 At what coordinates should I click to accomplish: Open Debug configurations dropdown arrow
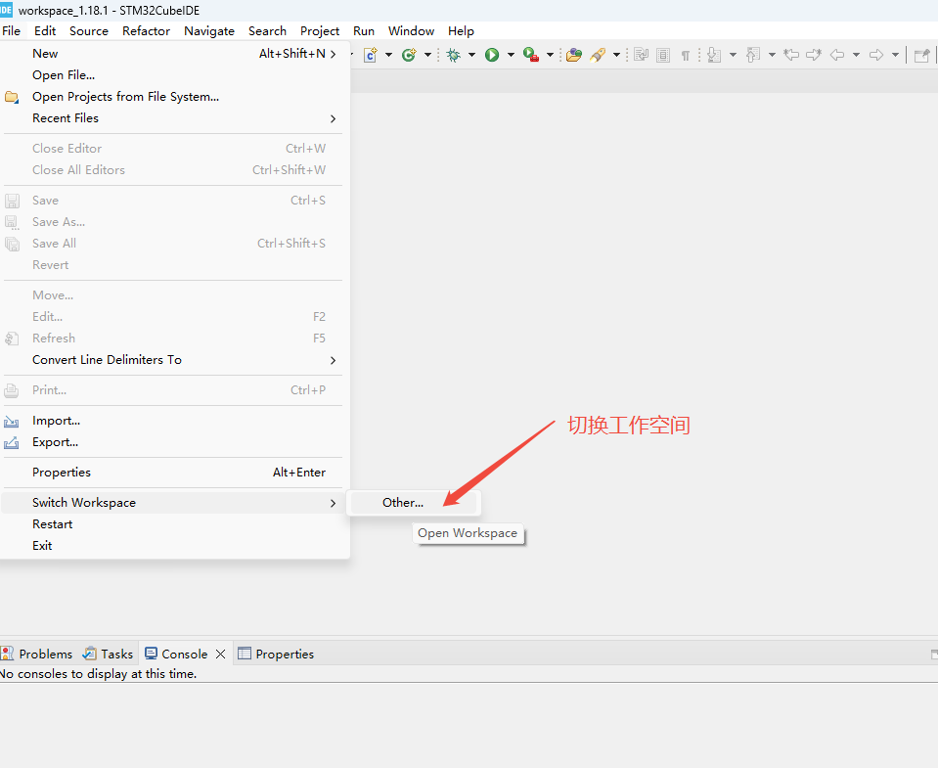pos(472,55)
